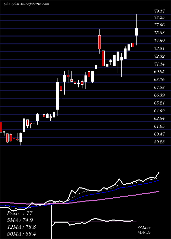Select the 68.76 price axis label
Image resolution: width=171 pixels, height=239 pixels.
click(160, 80)
